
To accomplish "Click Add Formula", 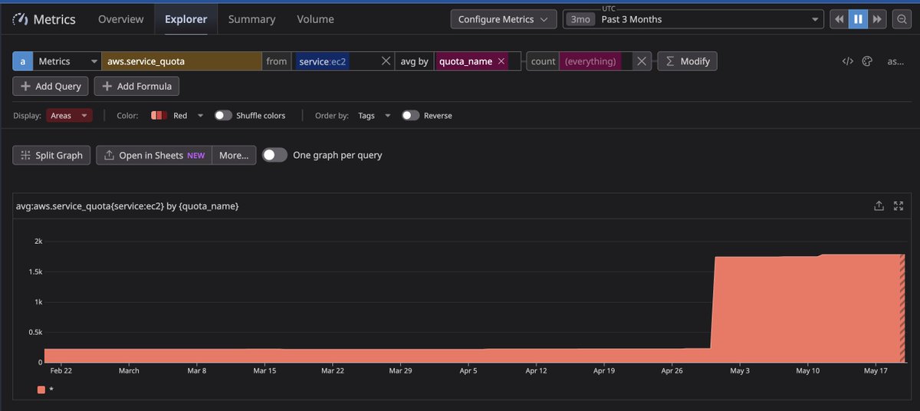I will [137, 87].
